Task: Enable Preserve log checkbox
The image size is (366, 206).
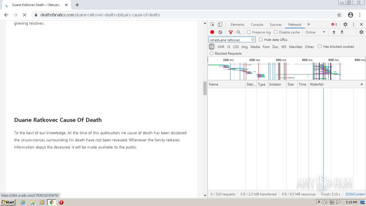Action: tap(249, 32)
